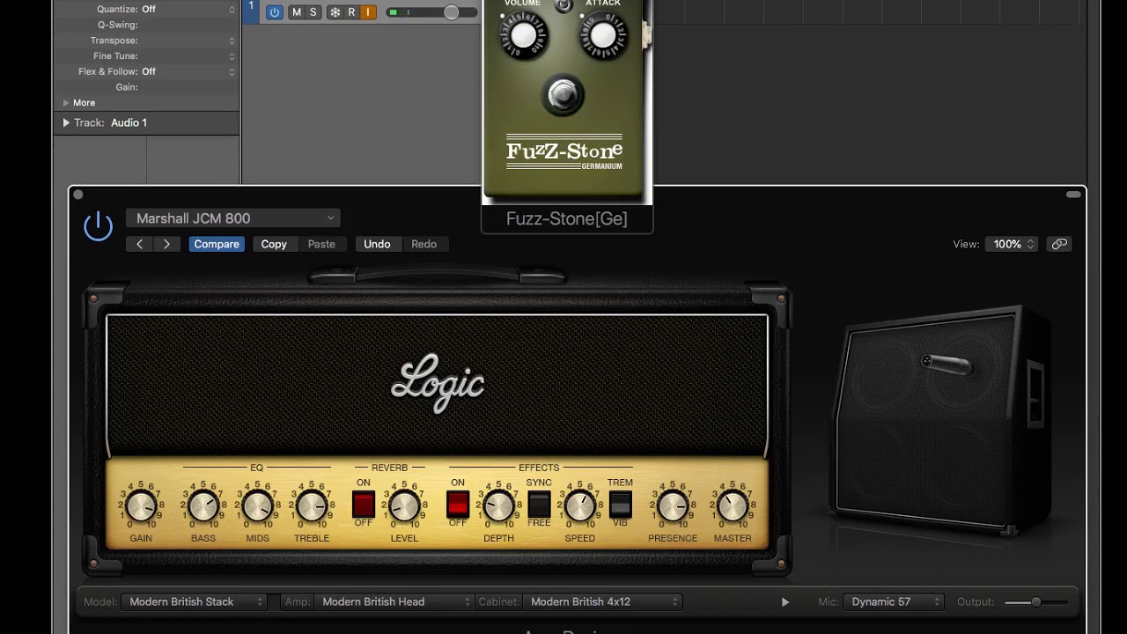Toggle the Reverb on/off switch

(x=364, y=505)
